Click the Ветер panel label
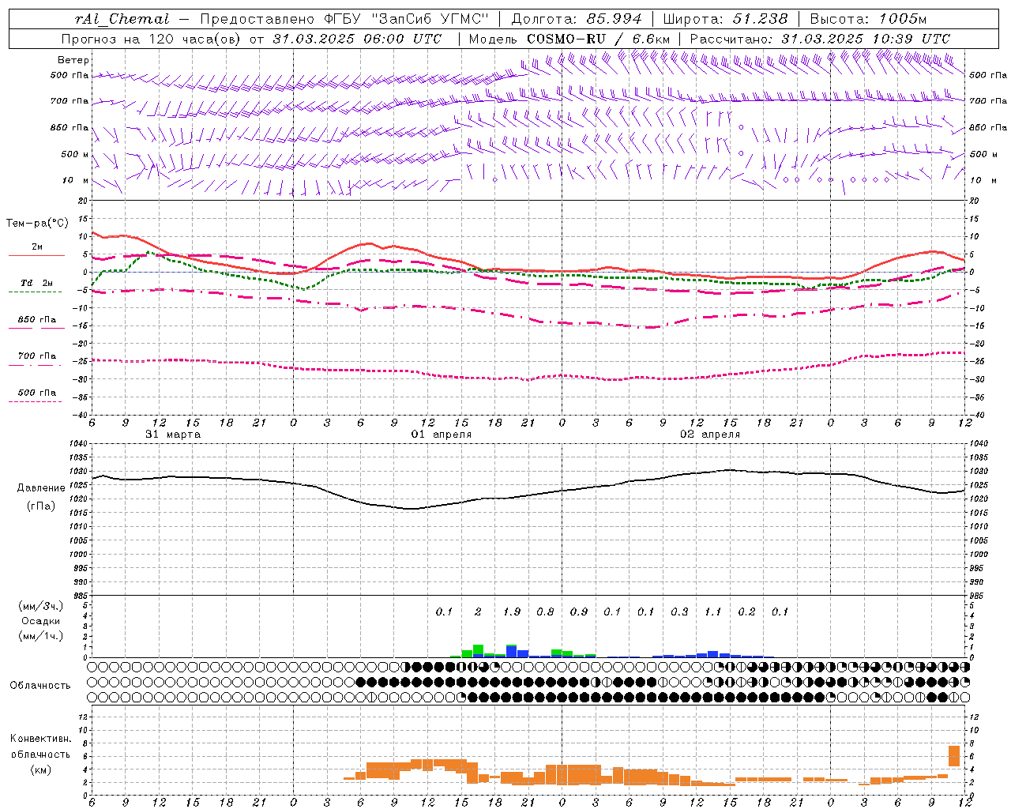The image size is (1011, 809). pos(73,60)
